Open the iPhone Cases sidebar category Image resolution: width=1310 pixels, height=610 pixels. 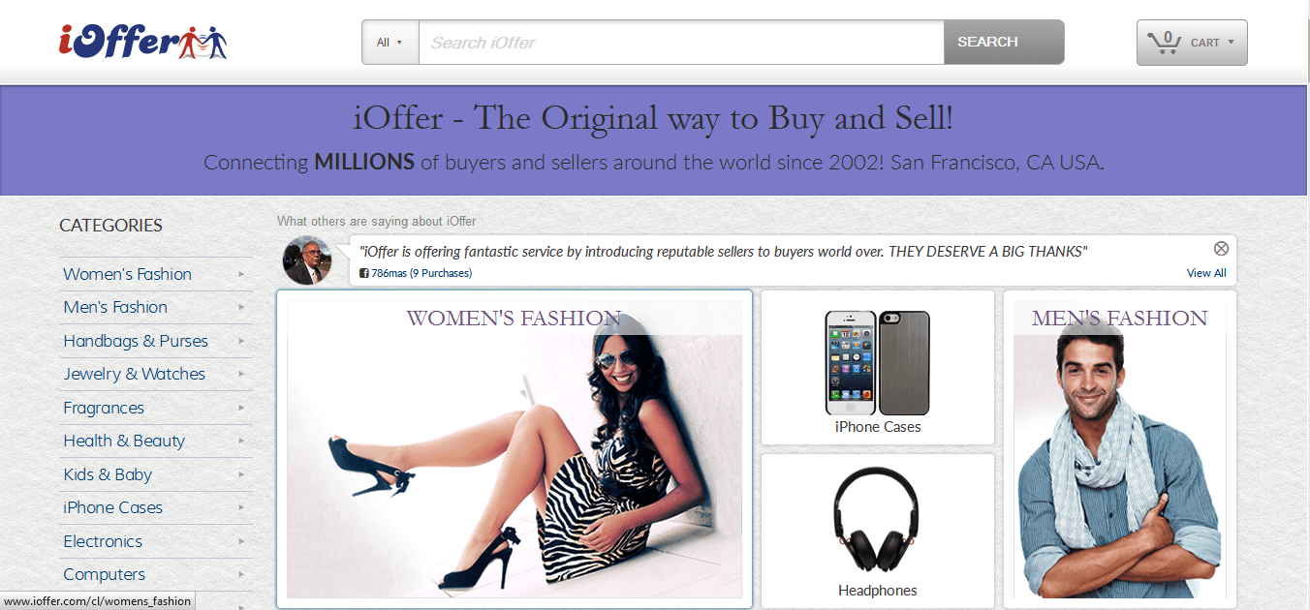(x=113, y=507)
